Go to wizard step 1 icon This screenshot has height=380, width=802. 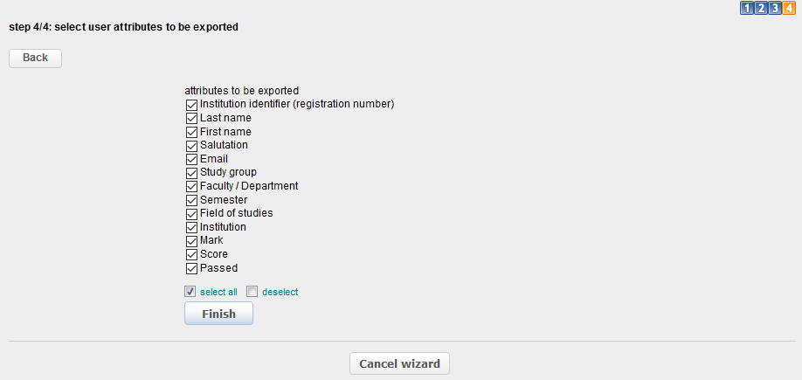(747, 9)
